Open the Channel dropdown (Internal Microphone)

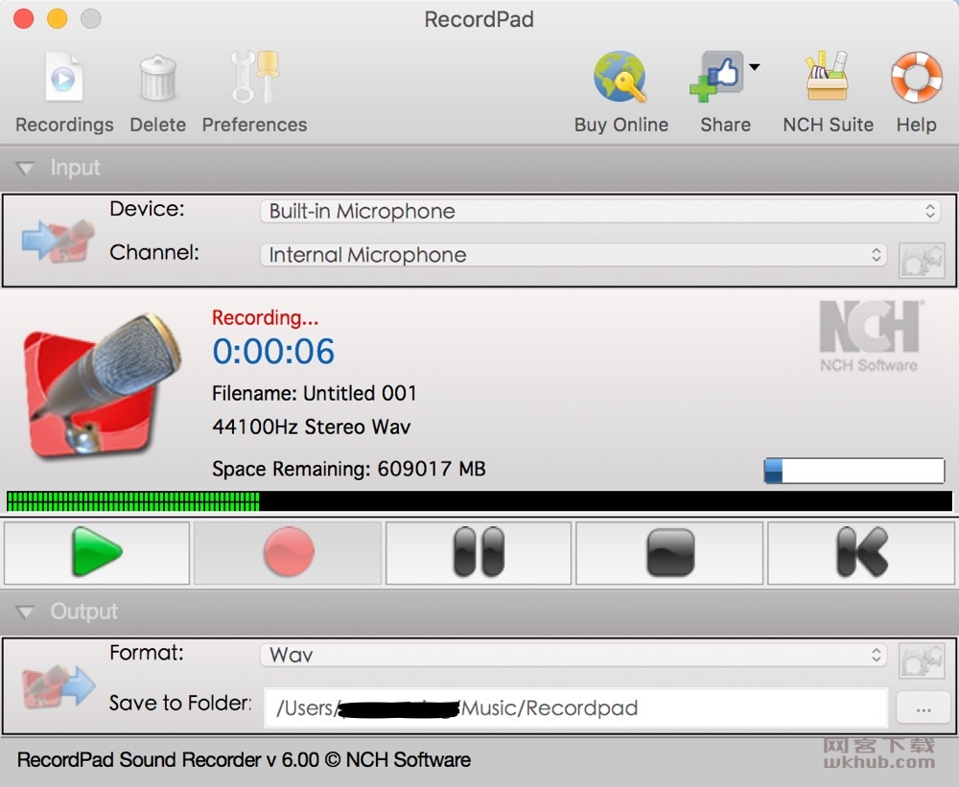point(573,255)
